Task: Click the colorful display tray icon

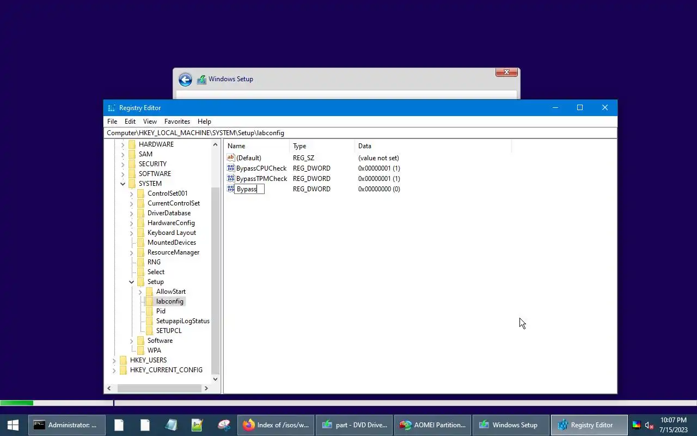Action: 636,425
